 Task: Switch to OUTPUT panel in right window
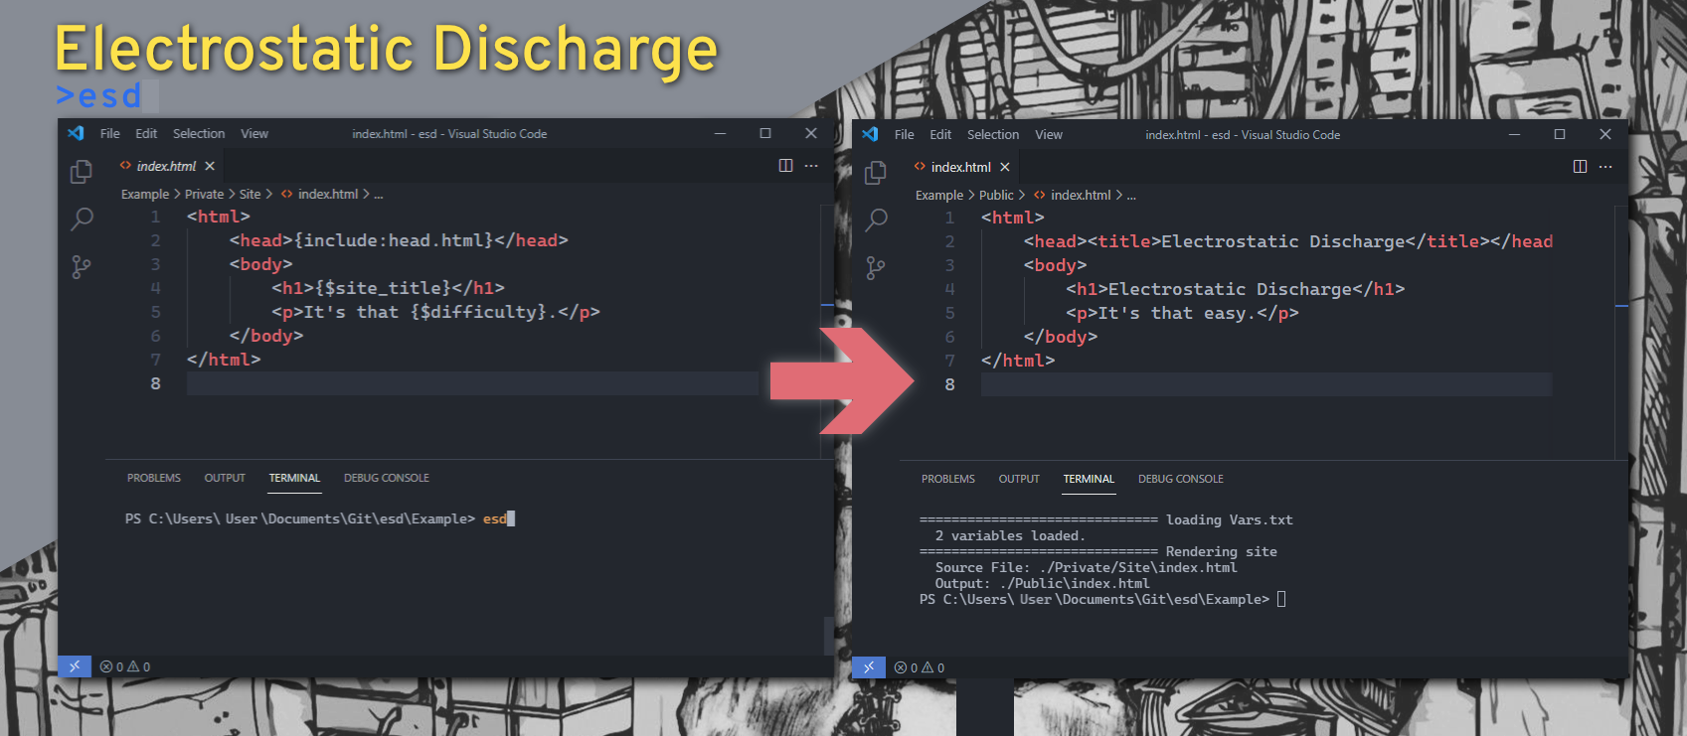point(1019,479)
